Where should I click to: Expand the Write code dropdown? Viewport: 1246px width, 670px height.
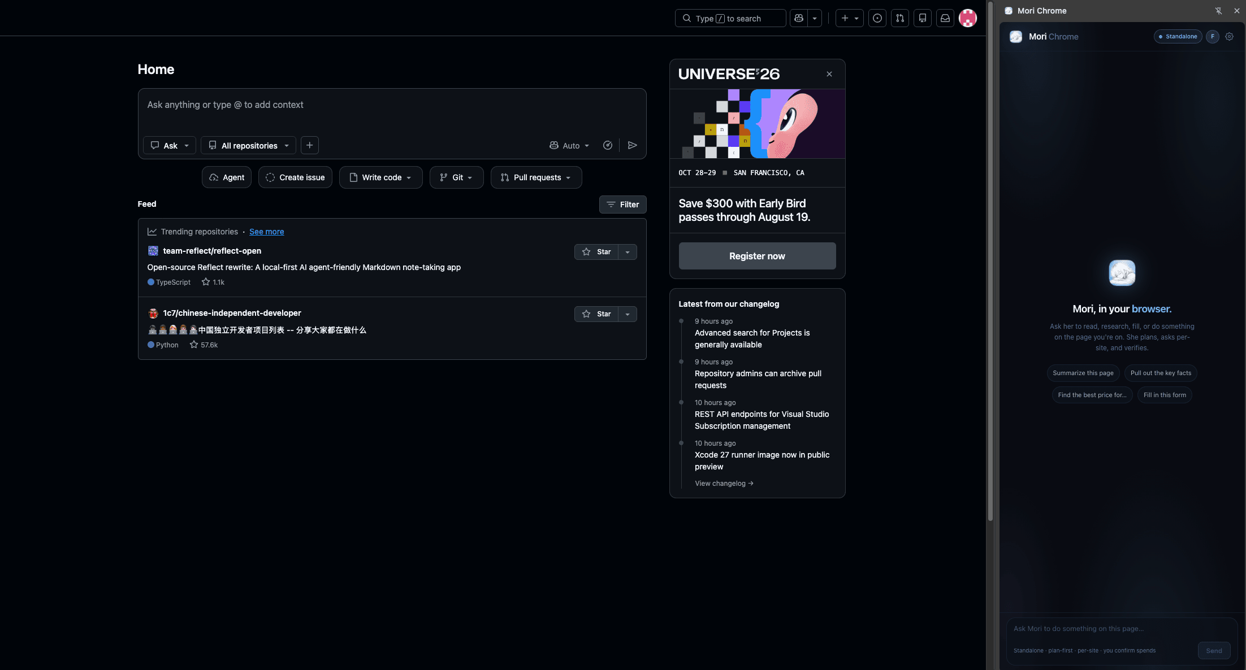pyautogui.click(x=381, y=177)
